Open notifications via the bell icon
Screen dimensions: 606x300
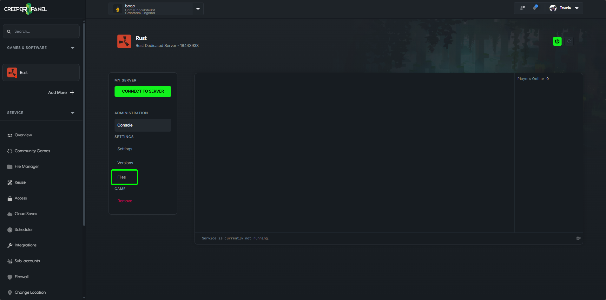click(535, 8)
